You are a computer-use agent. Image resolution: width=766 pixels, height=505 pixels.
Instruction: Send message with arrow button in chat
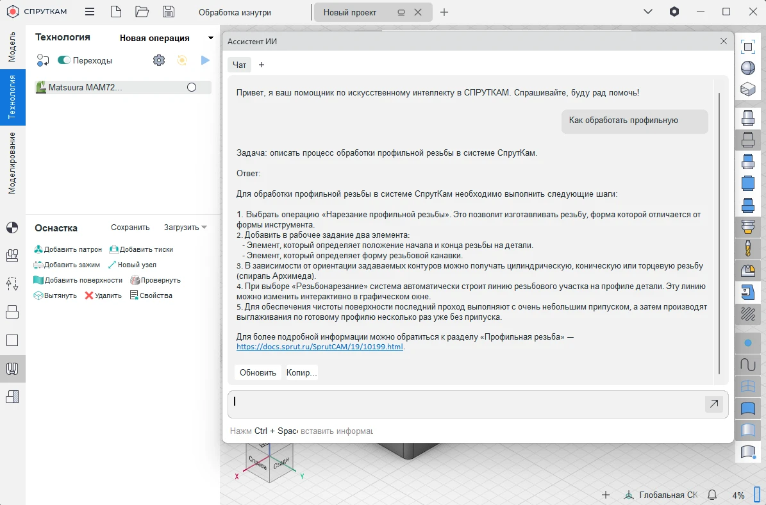713,404
